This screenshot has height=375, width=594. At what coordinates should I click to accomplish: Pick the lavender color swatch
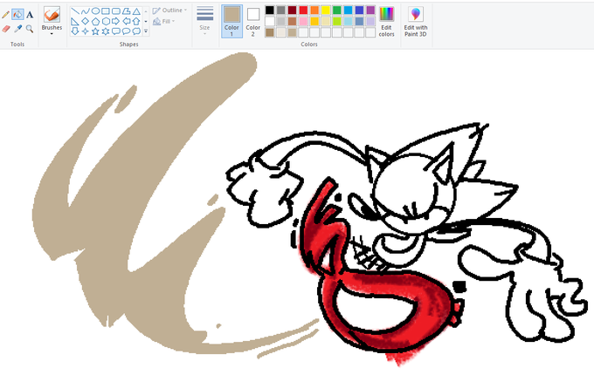(x=370, y=21)
